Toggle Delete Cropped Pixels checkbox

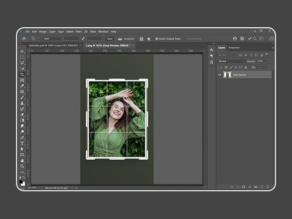coord(157,39)
